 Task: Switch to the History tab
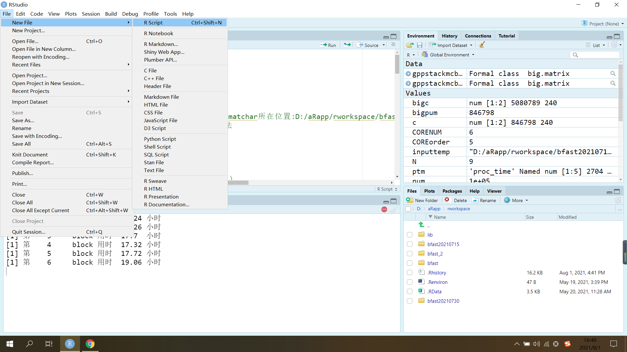pos(449,36)
